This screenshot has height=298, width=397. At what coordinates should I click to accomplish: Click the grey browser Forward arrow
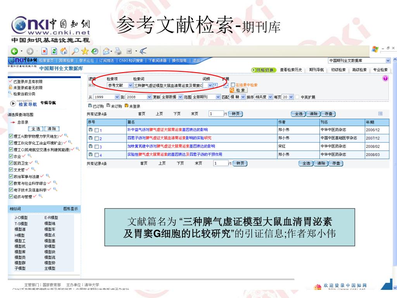coord(30,52)
